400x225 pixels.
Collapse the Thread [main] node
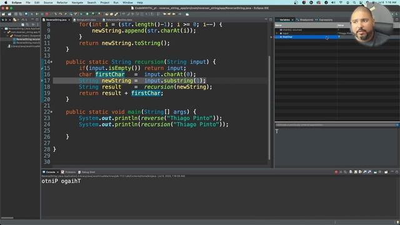point(8,36)
